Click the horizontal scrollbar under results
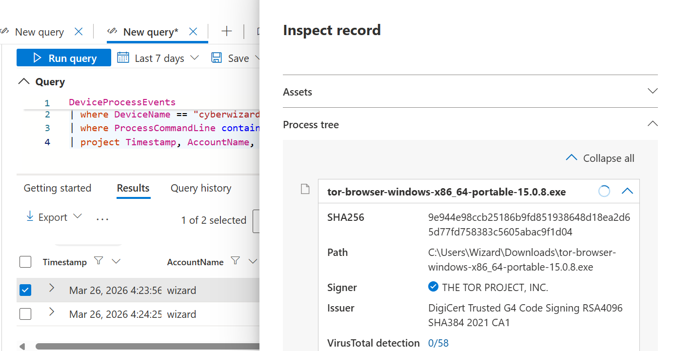This screenshot has width=674, height=351. coord(146,347)
